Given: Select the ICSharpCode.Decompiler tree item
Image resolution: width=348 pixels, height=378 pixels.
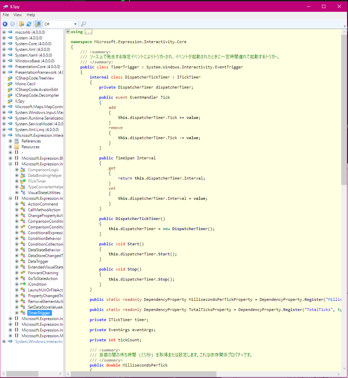Looking at the screenshot, I should tap(37, 95).
